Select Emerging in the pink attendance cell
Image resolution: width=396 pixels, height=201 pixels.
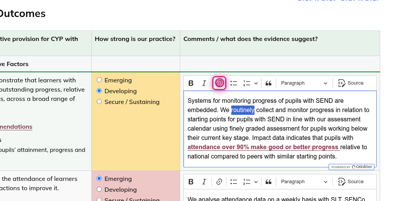[99, 179]
